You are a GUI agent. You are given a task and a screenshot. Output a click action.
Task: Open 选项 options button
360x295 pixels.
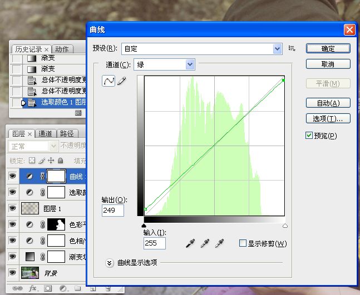(328, 118)
